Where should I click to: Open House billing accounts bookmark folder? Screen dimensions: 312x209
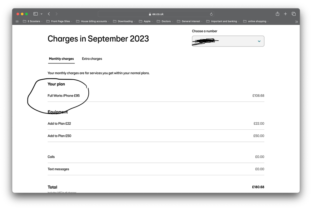92,21
